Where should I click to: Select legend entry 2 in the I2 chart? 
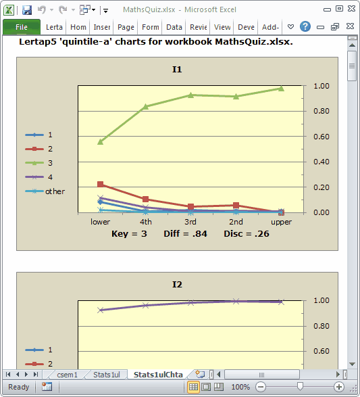(39, 364)
